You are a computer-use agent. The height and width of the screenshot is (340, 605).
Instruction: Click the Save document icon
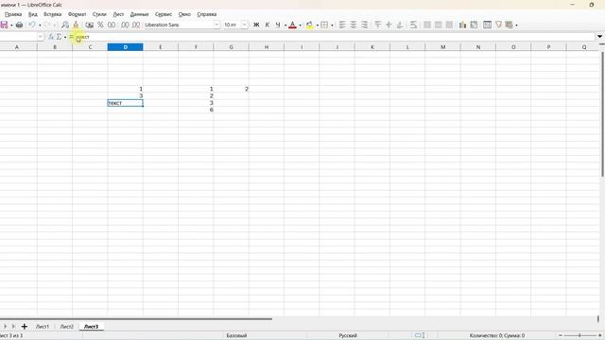tap(4, 25)
